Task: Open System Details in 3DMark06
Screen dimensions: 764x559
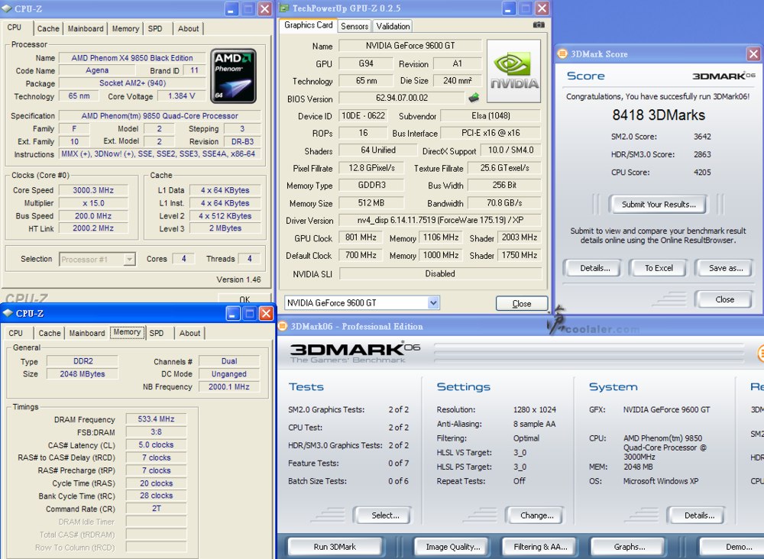Action: (699, 515)
